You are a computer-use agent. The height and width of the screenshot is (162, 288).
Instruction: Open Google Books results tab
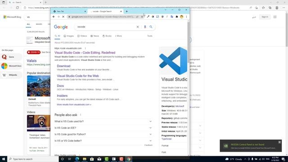107,36
